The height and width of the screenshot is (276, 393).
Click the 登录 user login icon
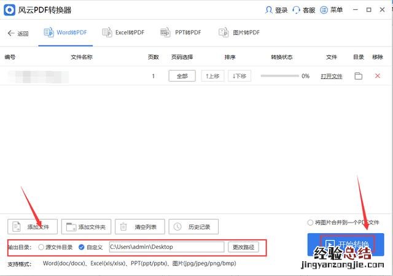[268, 10]
